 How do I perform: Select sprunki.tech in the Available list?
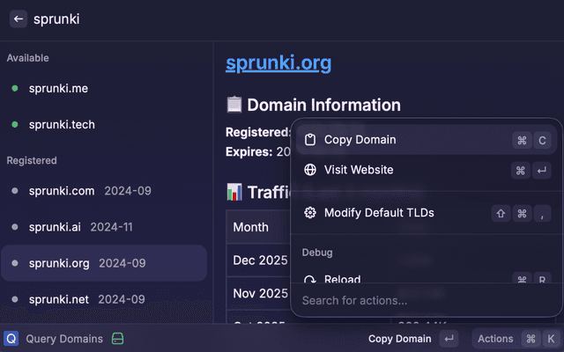(x=62, y=125)
